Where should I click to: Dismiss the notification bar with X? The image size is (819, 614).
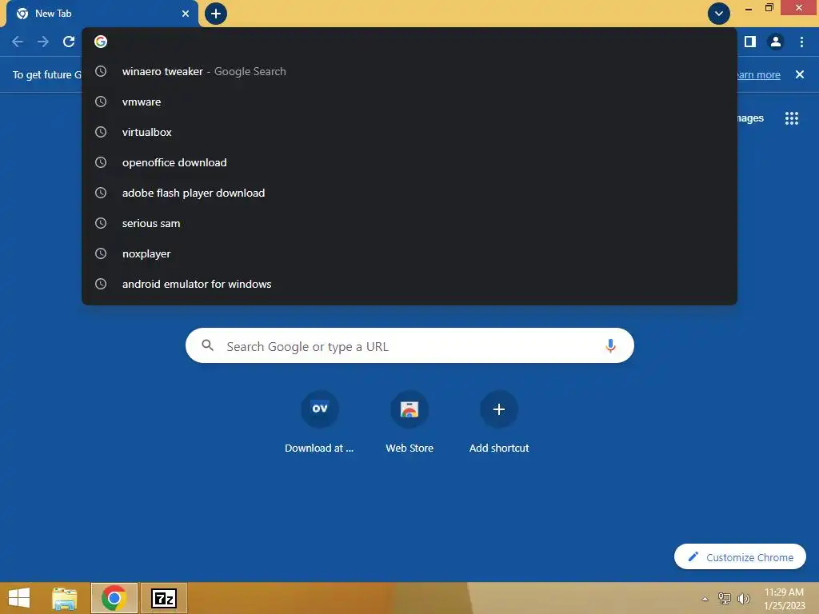pyautogui.click(x=800, y=74)
